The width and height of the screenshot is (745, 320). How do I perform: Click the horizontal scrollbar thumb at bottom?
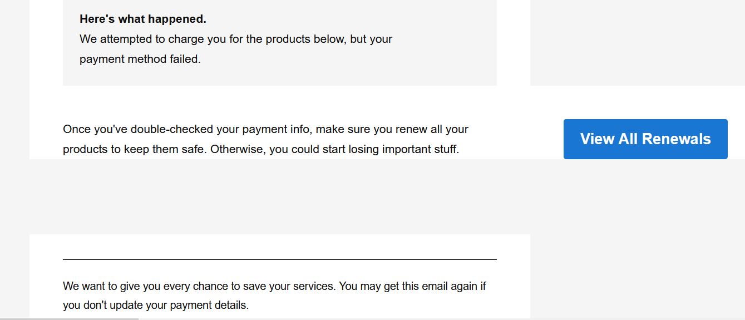coord(69,319)
